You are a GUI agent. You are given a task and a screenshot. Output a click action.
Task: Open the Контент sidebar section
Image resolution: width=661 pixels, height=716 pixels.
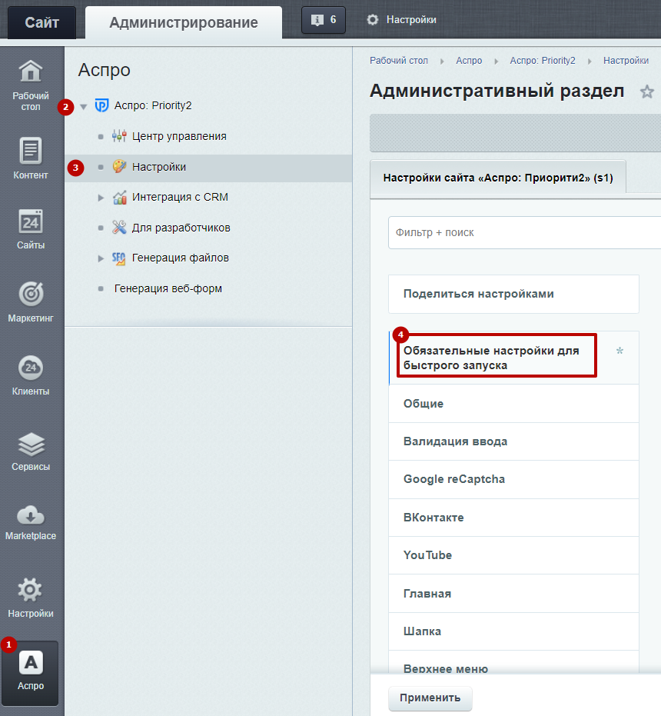click(x=31, y=158)
